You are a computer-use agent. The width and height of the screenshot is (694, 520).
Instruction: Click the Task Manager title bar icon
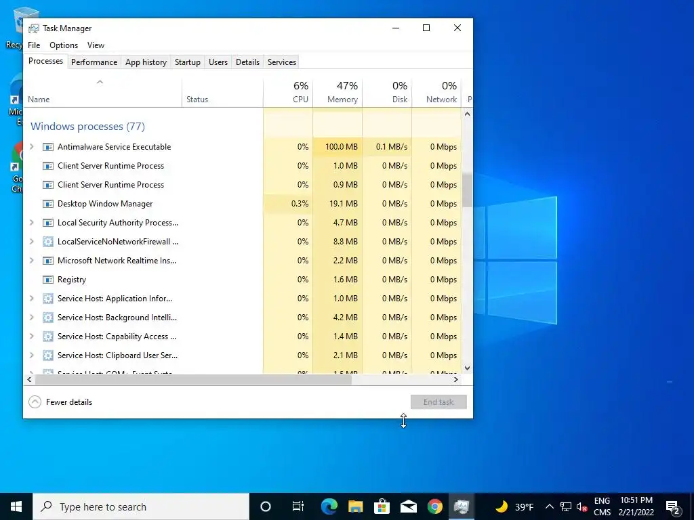34,28
